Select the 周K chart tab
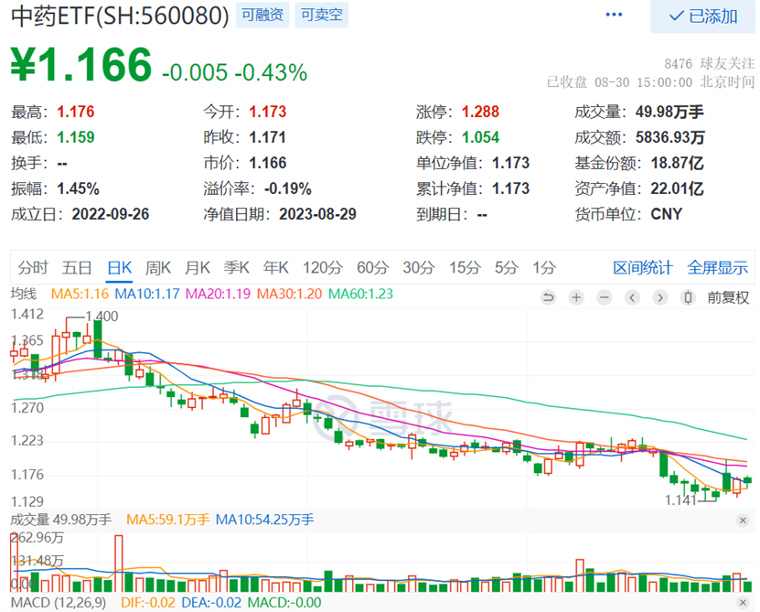Image resolution: width=760 pixels, height=612 pixels. [x=158, y=267]
